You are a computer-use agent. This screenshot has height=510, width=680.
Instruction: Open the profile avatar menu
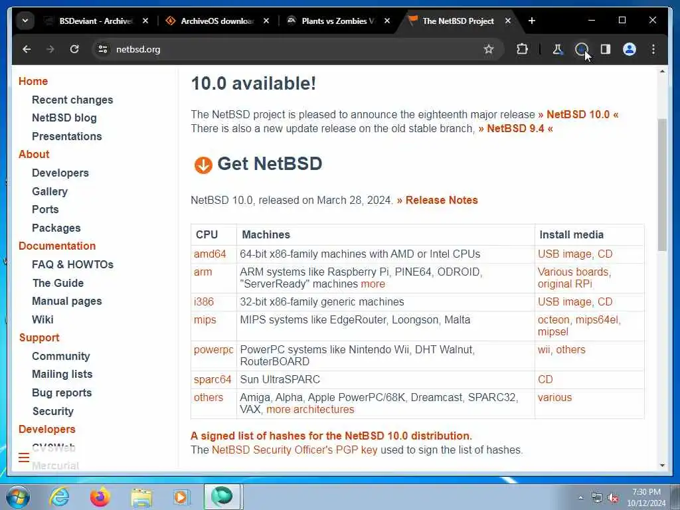pos(630,49)
